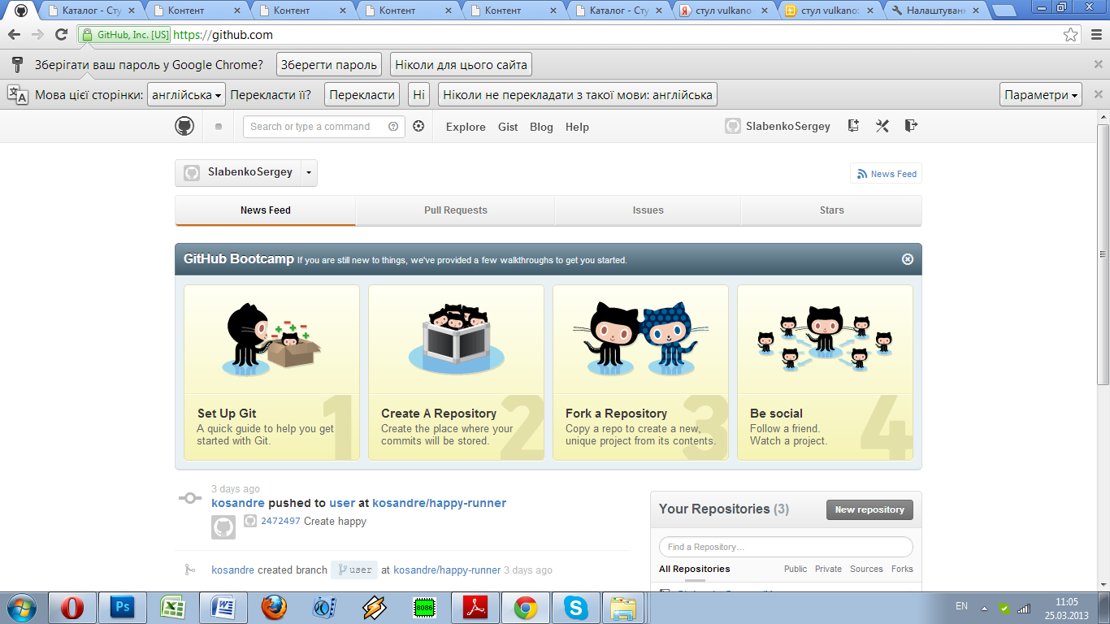Open advanced search gear icon

418,126
